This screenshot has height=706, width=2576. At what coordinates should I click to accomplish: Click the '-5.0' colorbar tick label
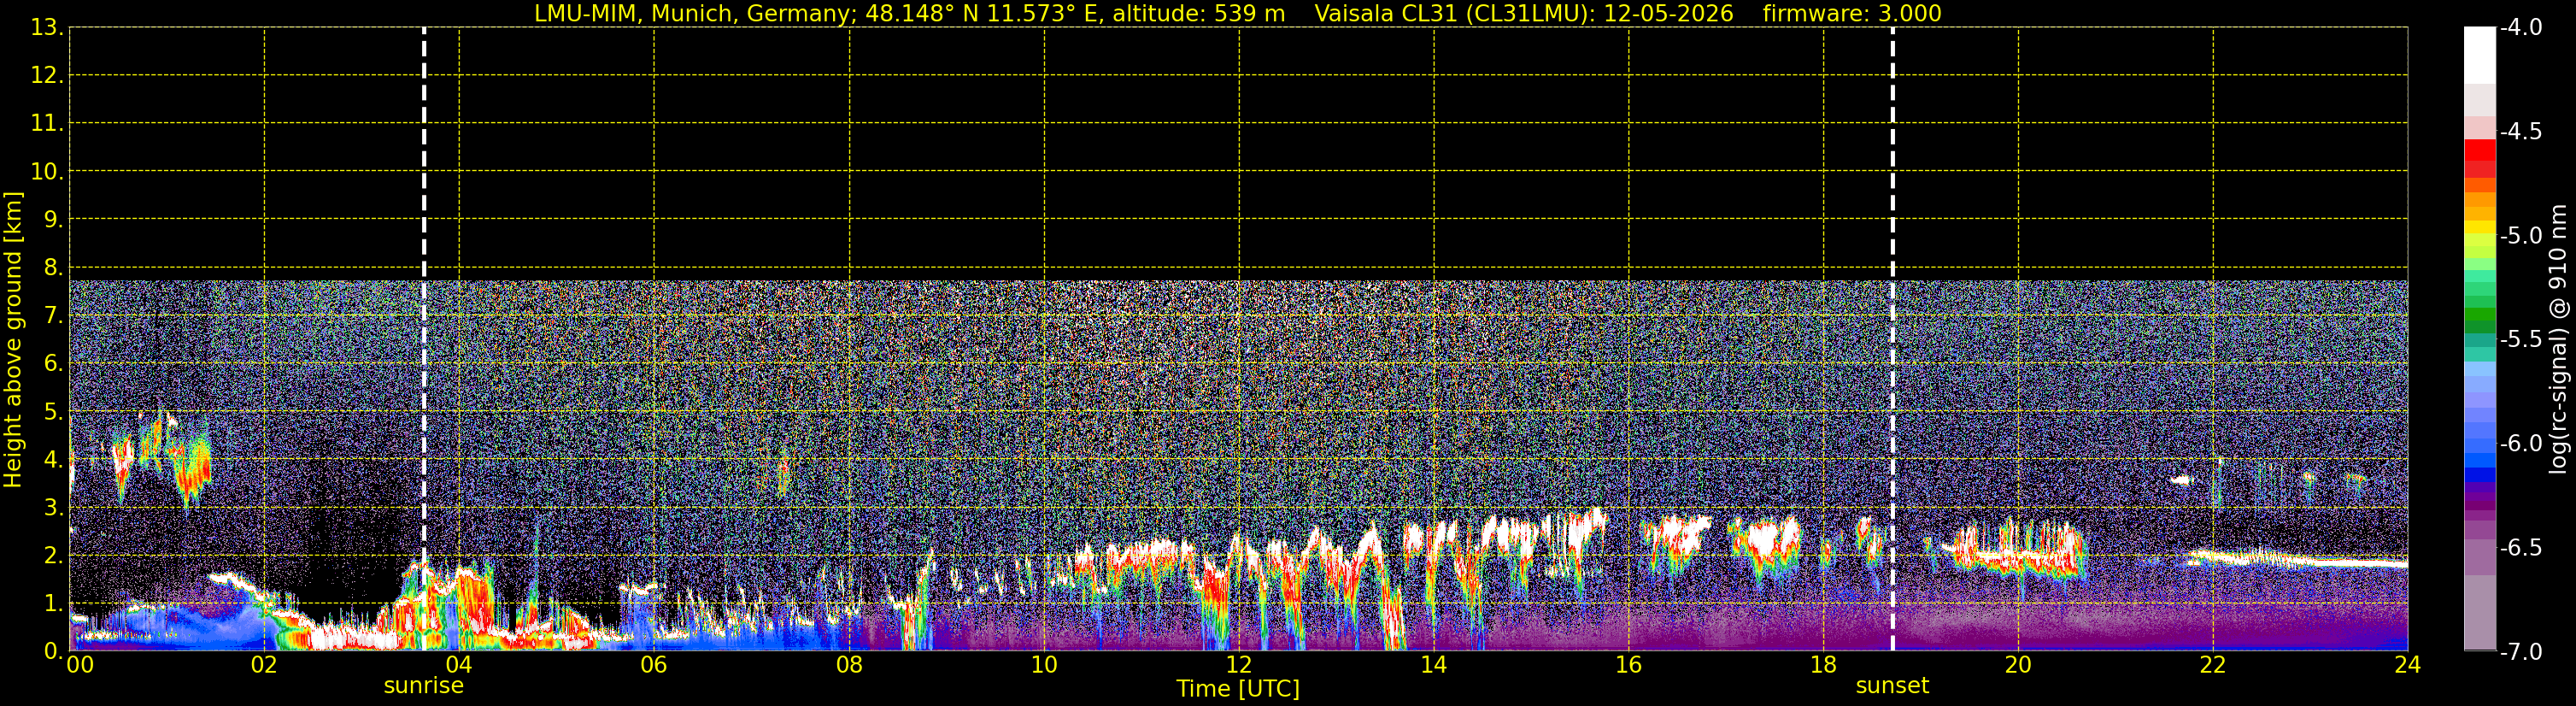pos(2520,236)
